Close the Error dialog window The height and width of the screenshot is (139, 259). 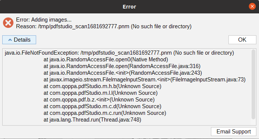(x=252, y=6)
